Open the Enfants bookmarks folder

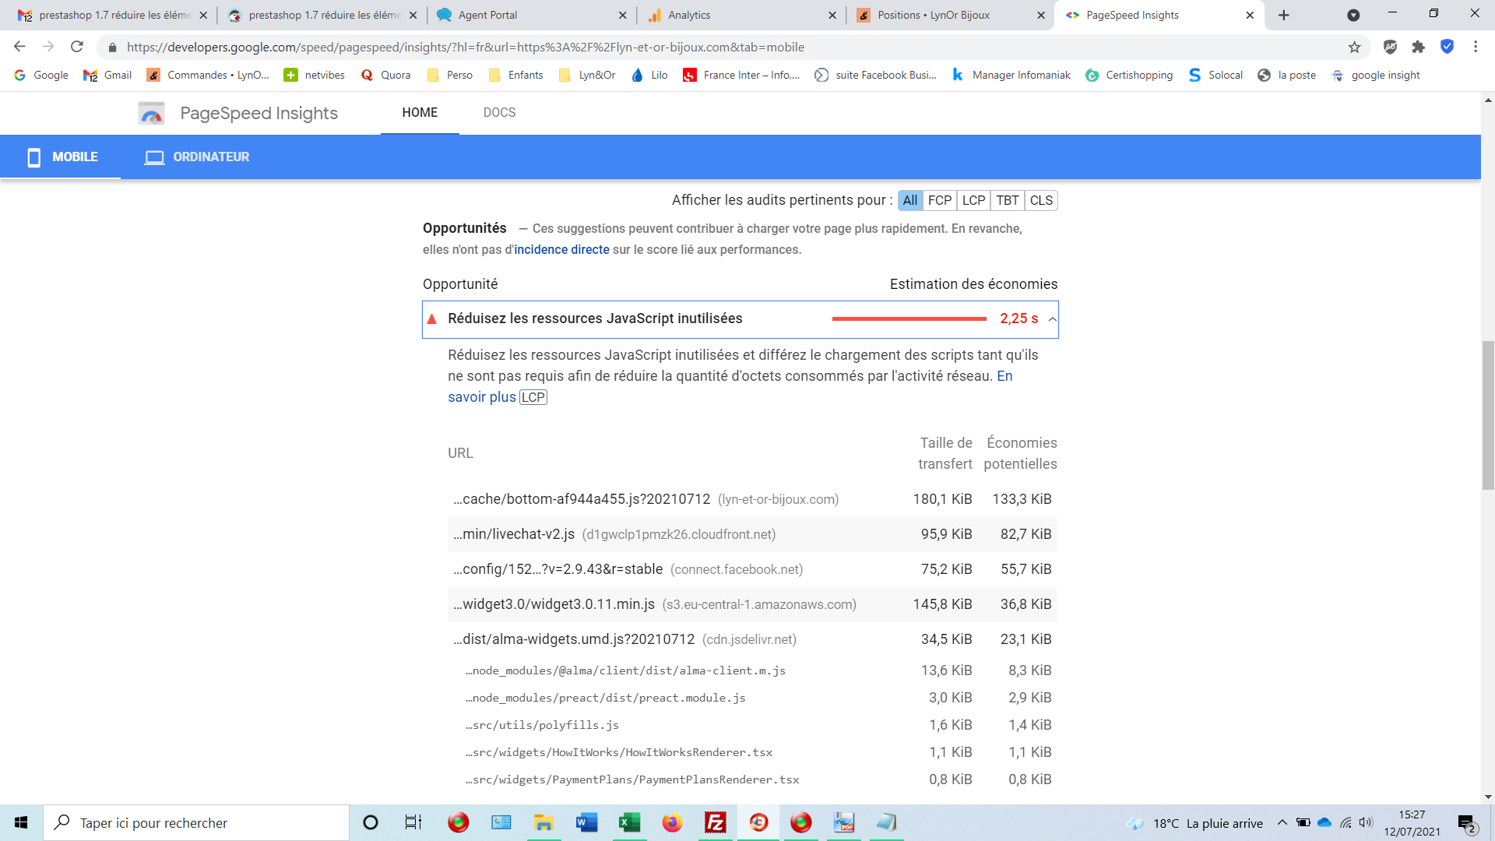tap(515, 75)
